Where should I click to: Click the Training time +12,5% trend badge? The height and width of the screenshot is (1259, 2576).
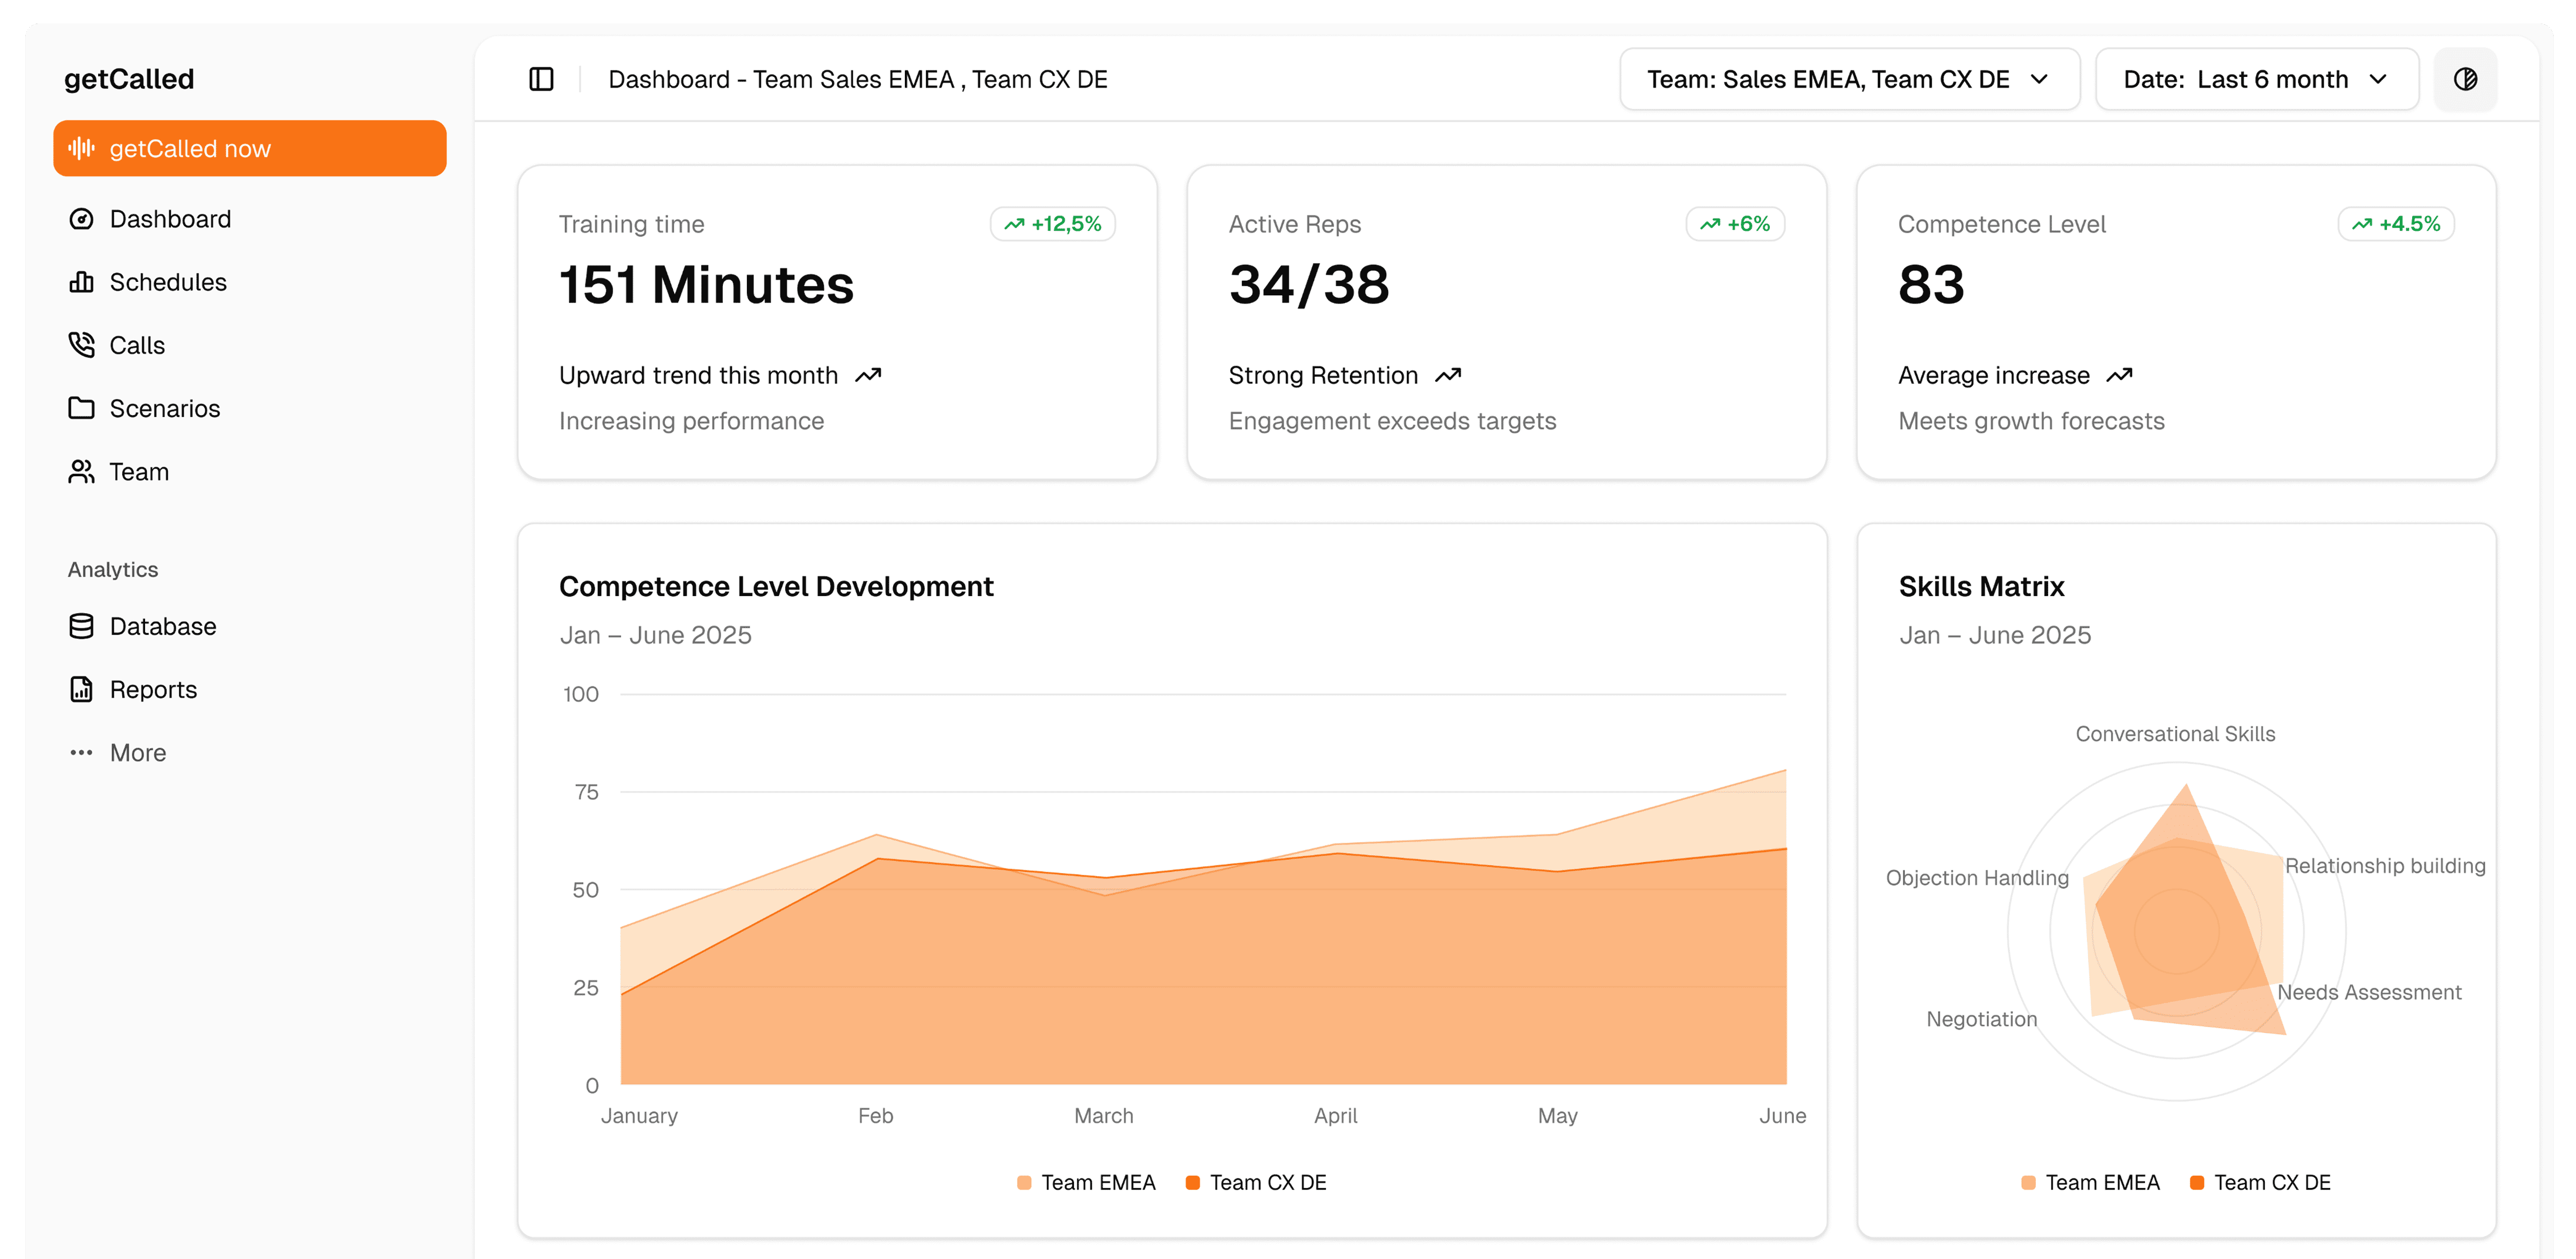click(x=1052, y=224)
